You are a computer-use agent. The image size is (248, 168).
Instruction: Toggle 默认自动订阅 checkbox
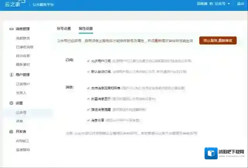(88, 72)
